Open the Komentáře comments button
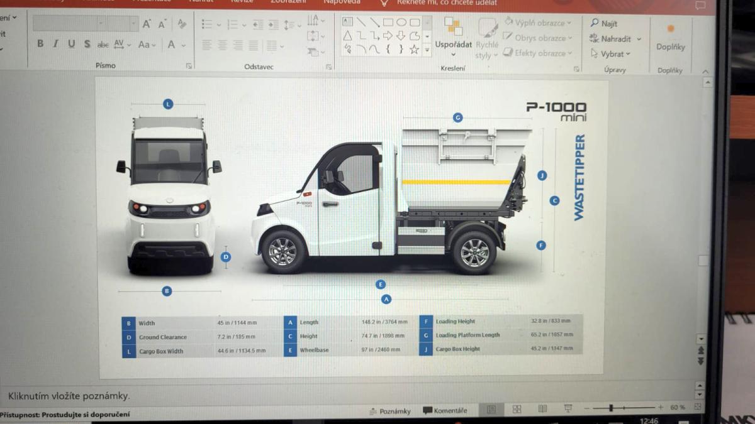Image resolution: width=755 pixels, height=424 pixels. (445, 411)
